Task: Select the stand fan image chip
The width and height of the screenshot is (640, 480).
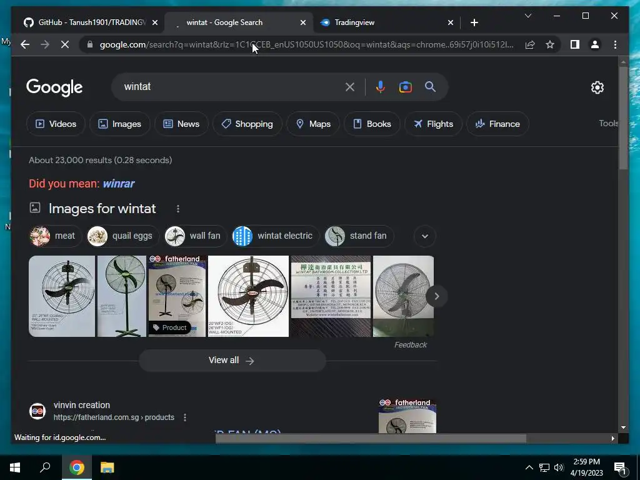Action: tap(358, 236)
